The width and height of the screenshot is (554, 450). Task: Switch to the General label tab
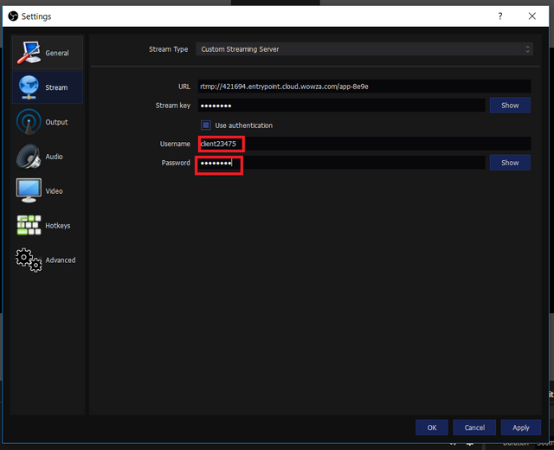click(x=57, y=53)
